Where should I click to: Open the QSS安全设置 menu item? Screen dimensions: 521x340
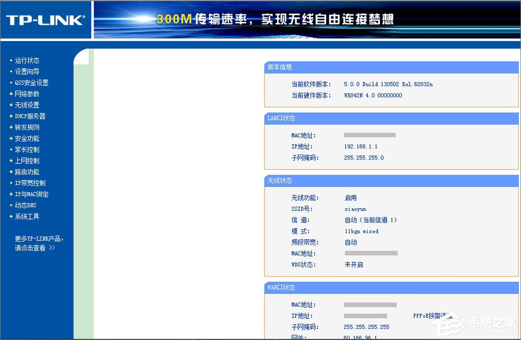[x=30, y=82]
